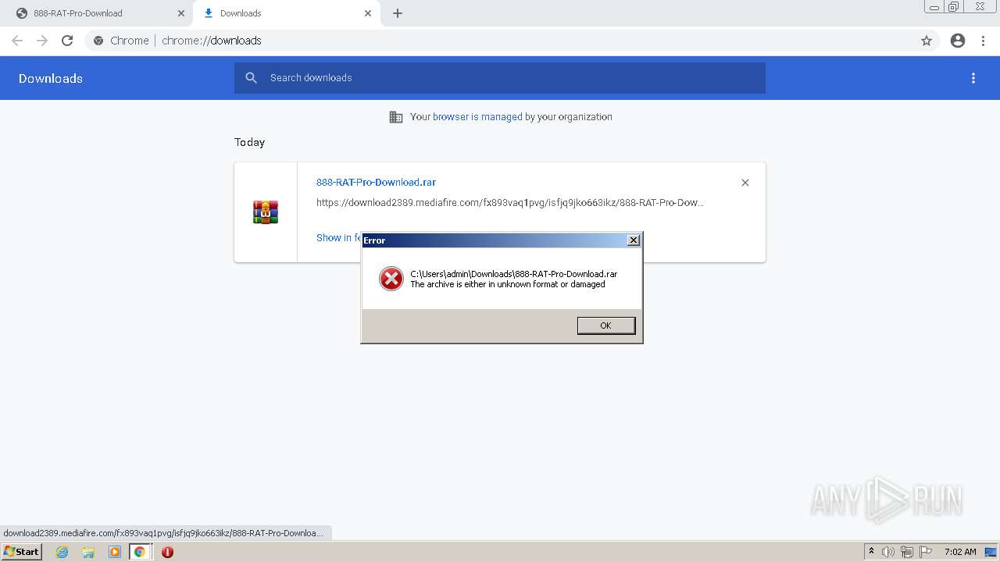
Task: Close the Downloads tab
Action: [368, 13]
